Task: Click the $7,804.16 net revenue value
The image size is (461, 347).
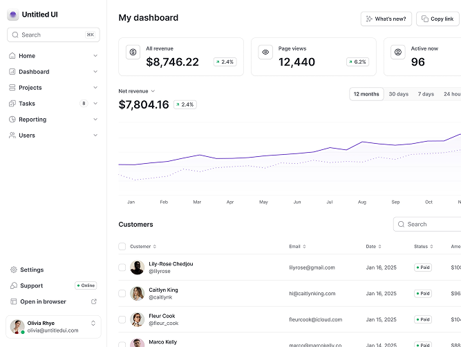Action: (144, 104)
